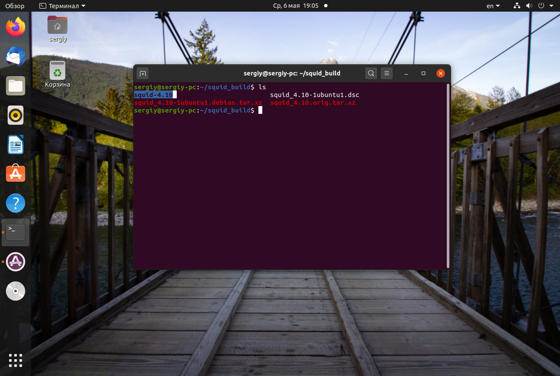The width and height of the screenshot is (560, 376).
Task: Click the terminal title bar text
Action: click(x=292, y=73)
